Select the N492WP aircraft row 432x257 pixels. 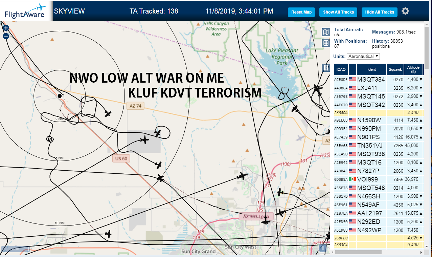(x=378, y=230)
